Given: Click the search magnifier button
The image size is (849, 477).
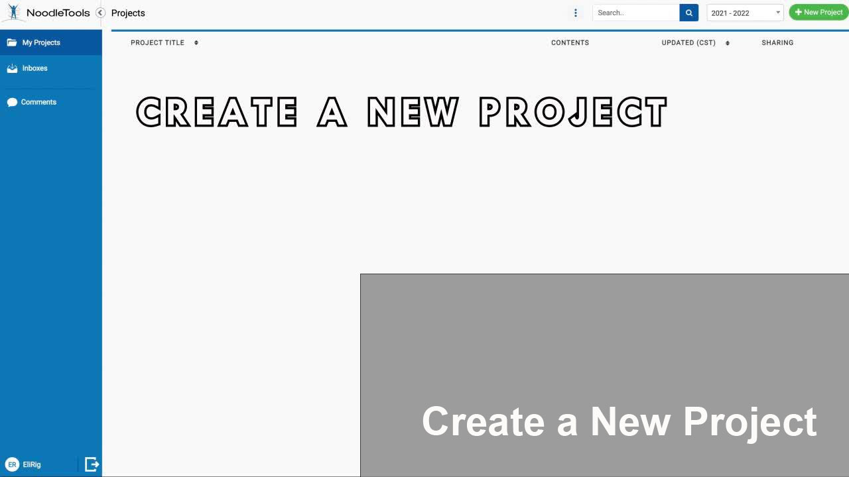Looking at the screenshot, I should tap(688, 13).
